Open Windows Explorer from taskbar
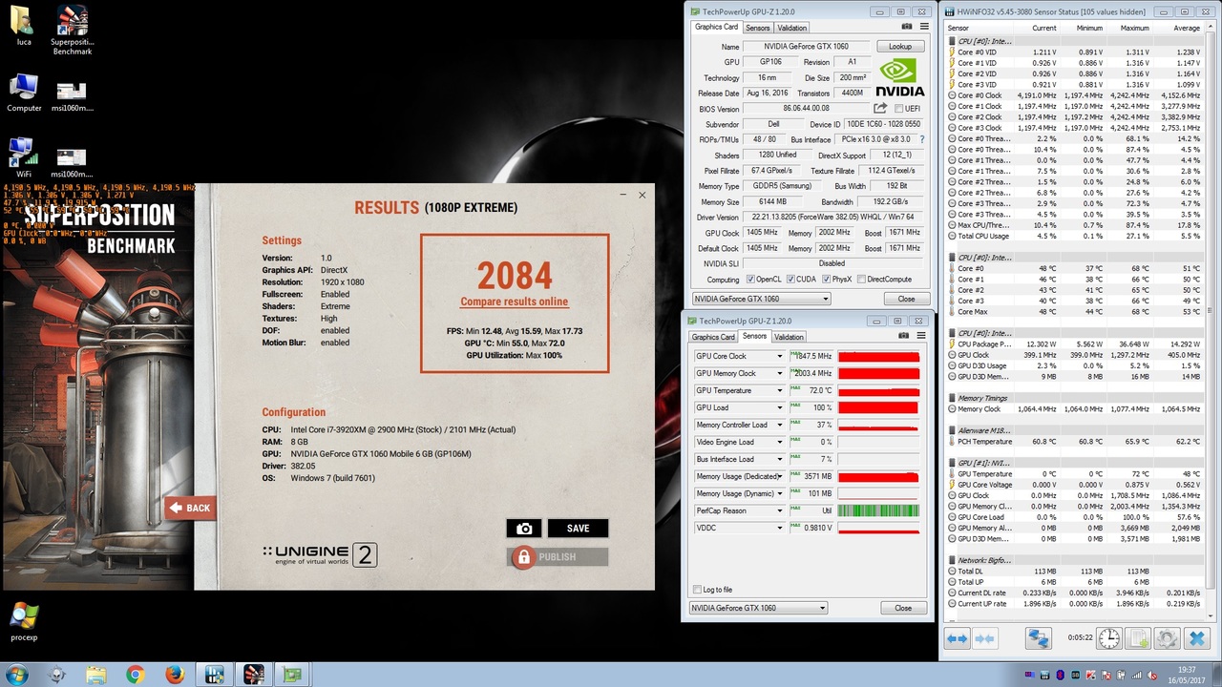The height and width of the screenshot is (687, 1222). (x=95, y=675)
